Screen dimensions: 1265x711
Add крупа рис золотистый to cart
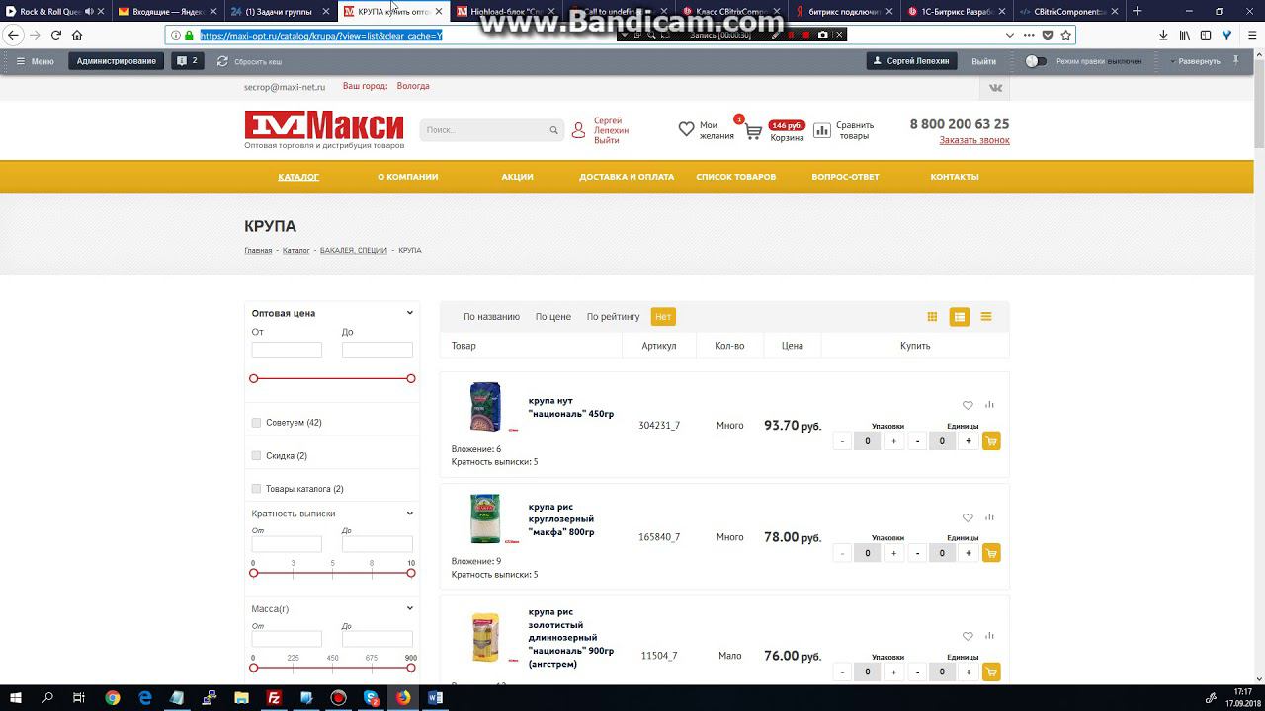[991, 671]
